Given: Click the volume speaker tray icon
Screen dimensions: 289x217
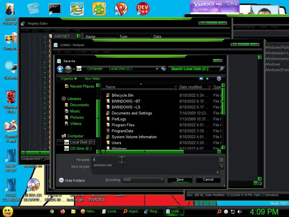Looking at the screenshot, I should tap(240, 212).
